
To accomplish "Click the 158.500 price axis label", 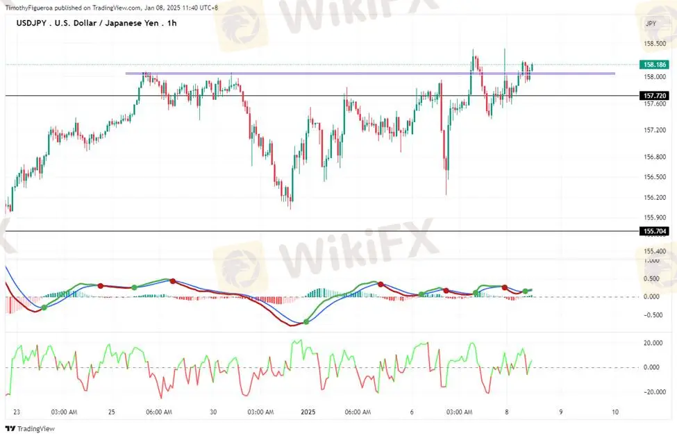I will coord(655,44).
